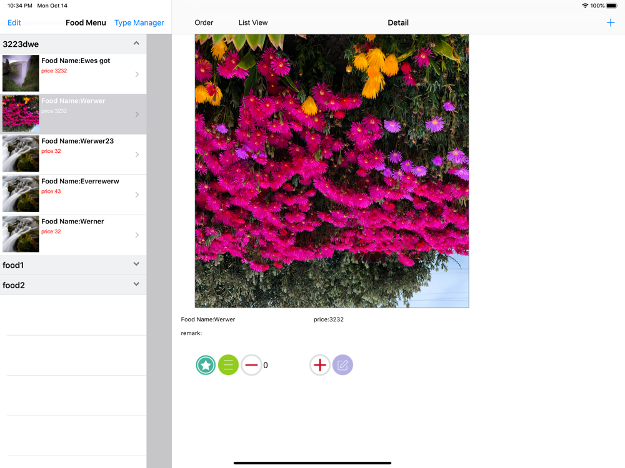The image size is (625, 468).
Task: Tap chevron arrow on selected Werwer row
Action: 137,114
